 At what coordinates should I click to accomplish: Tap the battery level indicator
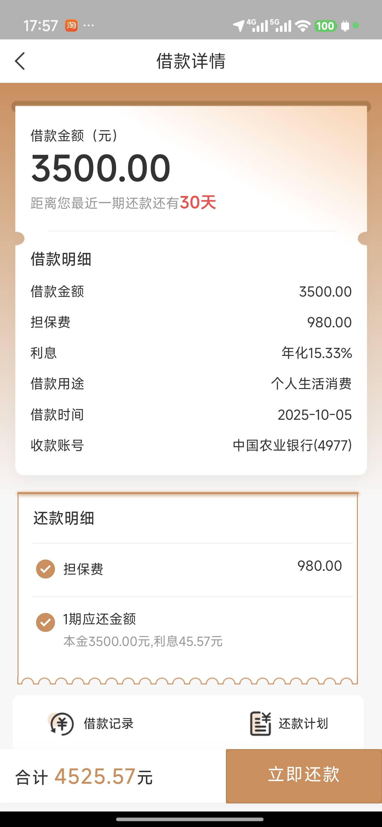point(325,26)
